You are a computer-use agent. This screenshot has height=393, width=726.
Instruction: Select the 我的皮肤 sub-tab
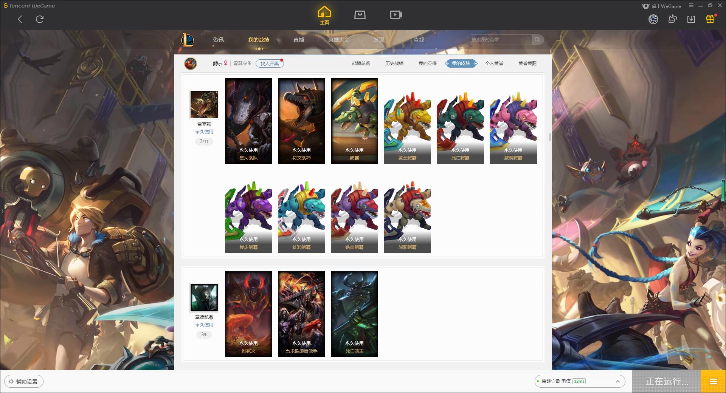[461, 63]
